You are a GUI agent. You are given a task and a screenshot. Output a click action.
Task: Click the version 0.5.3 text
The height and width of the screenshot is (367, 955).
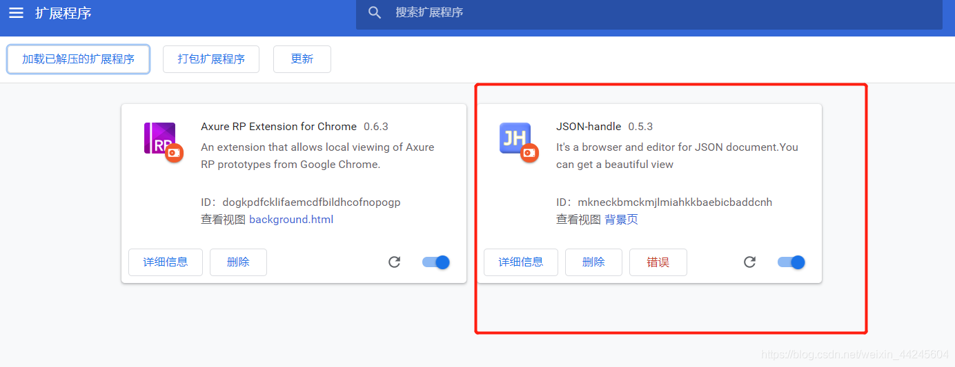(x=640, y=127)
